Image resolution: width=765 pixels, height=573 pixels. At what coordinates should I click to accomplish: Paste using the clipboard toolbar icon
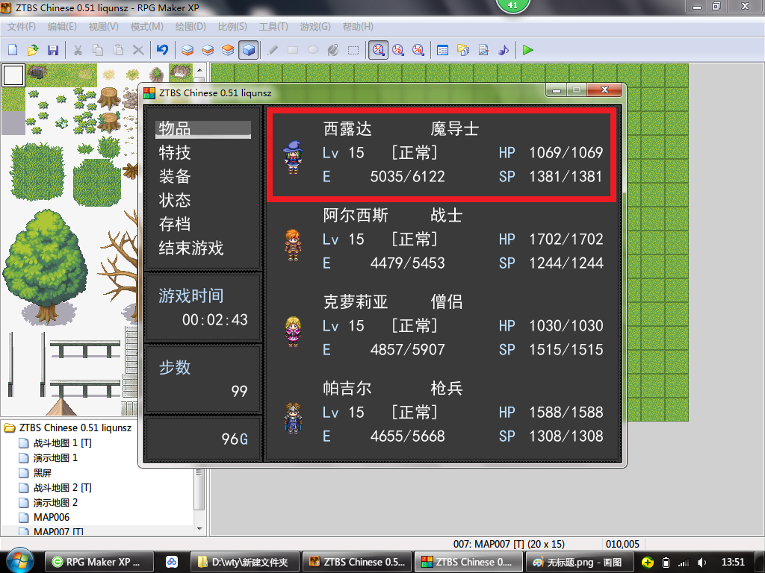118,50
